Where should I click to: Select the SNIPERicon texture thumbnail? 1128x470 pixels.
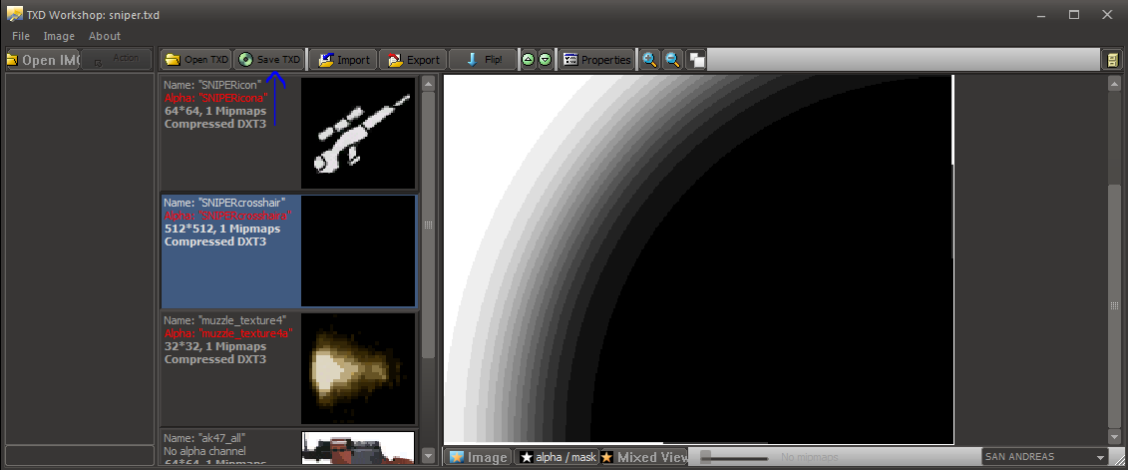(x=358, y=133)
